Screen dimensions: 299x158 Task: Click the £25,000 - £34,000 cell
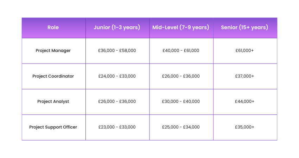[181, 127]
